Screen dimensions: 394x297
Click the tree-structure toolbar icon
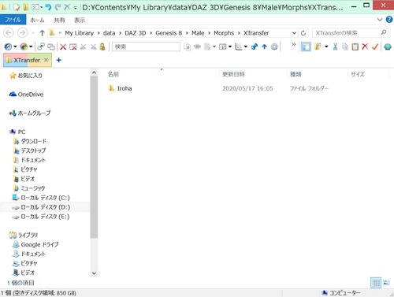click(x=238, y=46)
